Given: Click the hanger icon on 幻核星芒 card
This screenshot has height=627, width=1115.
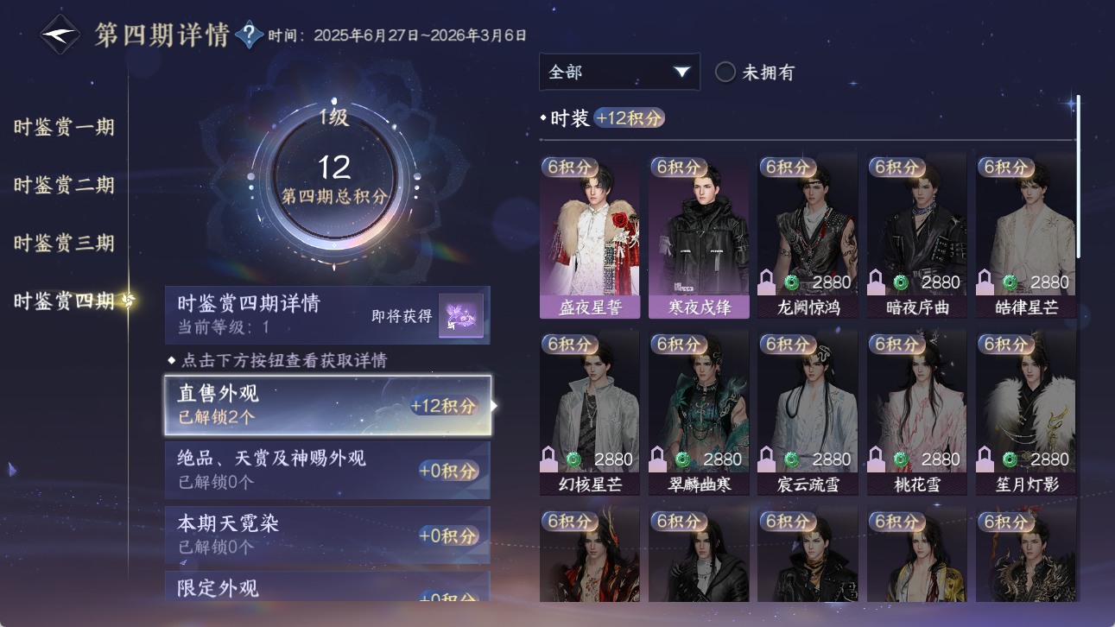Looking at the screenshot, I should pyautogui.click(x=549, y=458).
